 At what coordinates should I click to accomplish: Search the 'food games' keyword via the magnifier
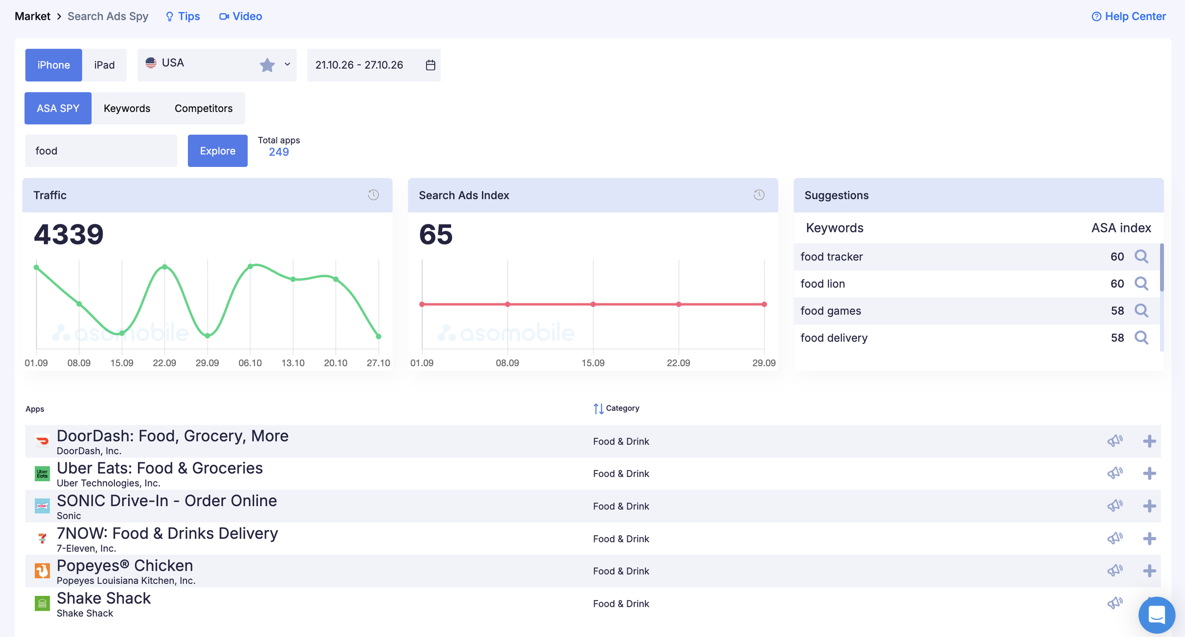(1141, 311)
